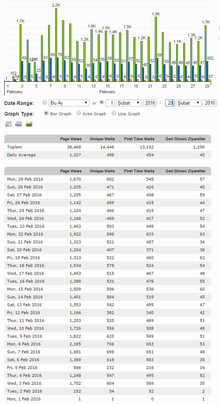Screen dimensions: 220x404
Task: Click Unique Visits header in summary table
Action: click(x=102, y=139)
